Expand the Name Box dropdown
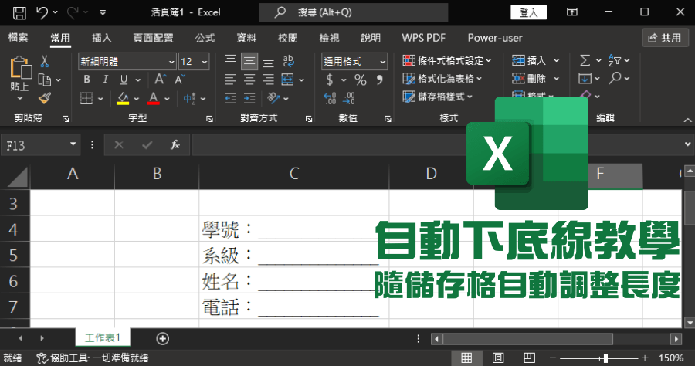This screenshot has height=366, width=695. (73, 144)
